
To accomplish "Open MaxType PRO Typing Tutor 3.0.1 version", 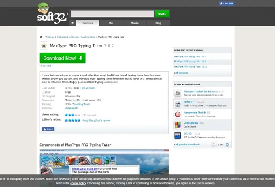I will click(190, 56).
